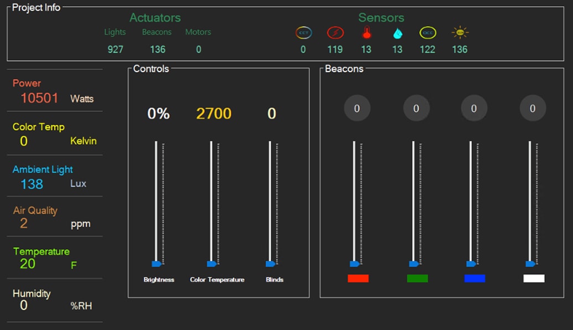Image resolution: width=573 pixels, height=330 pixels.
Task: Click the Blinds slider handle
Action: 270,264
